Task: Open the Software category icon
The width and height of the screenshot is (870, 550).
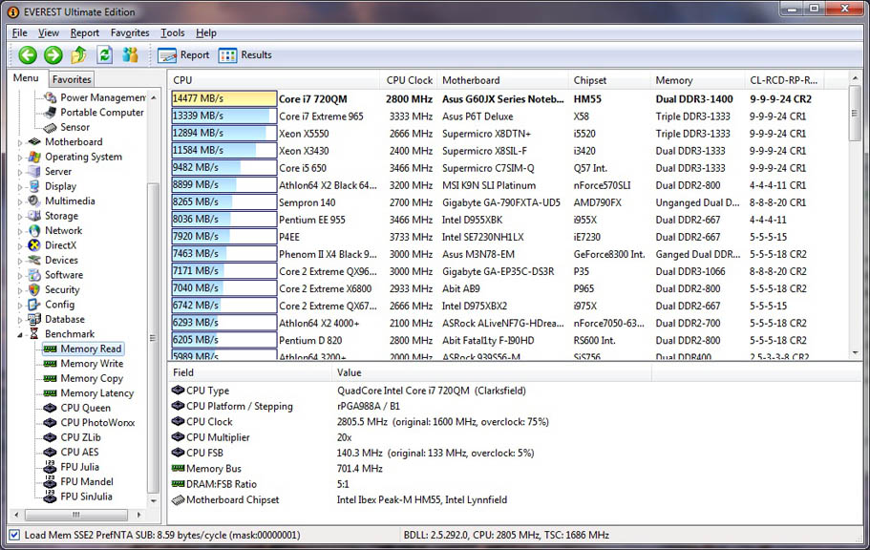Action: [x=34, y=275]
